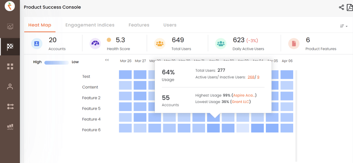Switch to the Heat Map tab

click(x=40, y=25)
